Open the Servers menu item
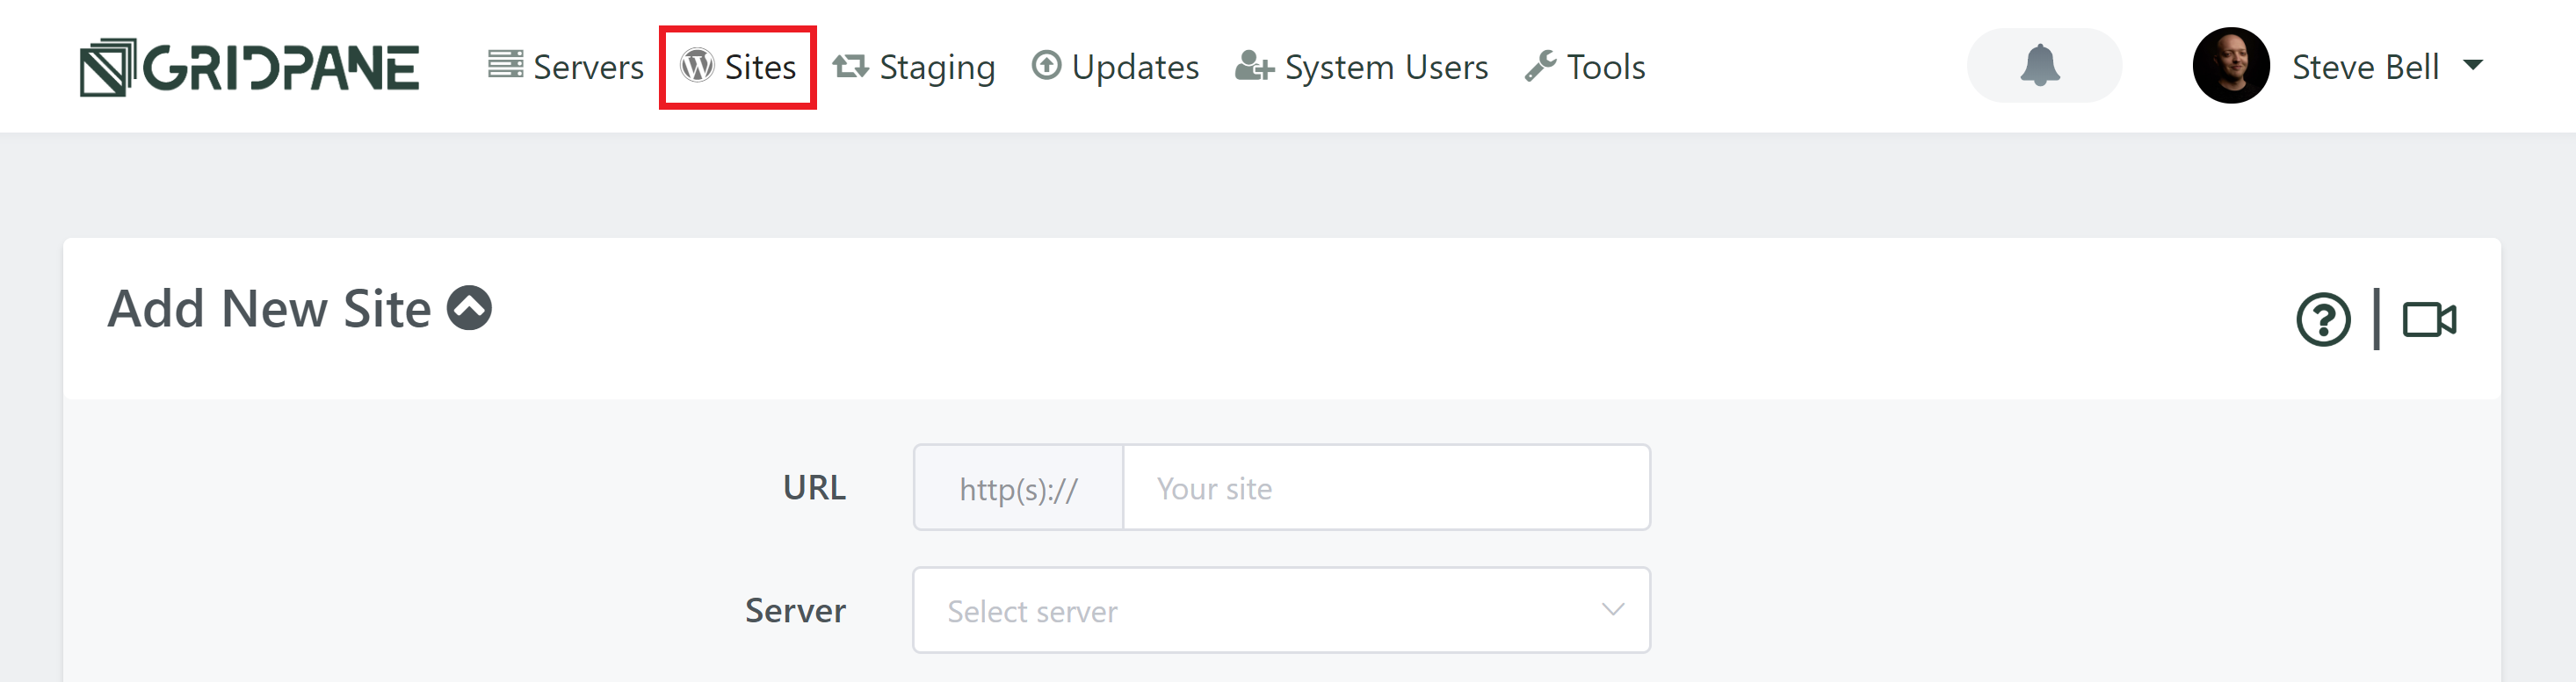This screenshot has height=682, width=2576. coord(566,67)
